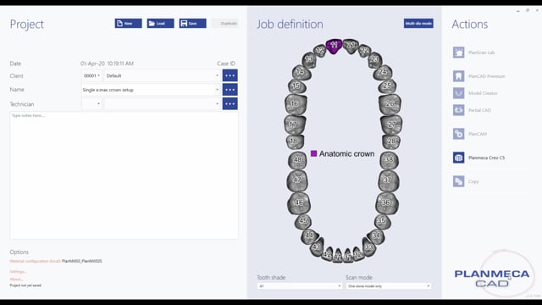Open Model Creator
The image size is (542, 305).
(475, 93)
